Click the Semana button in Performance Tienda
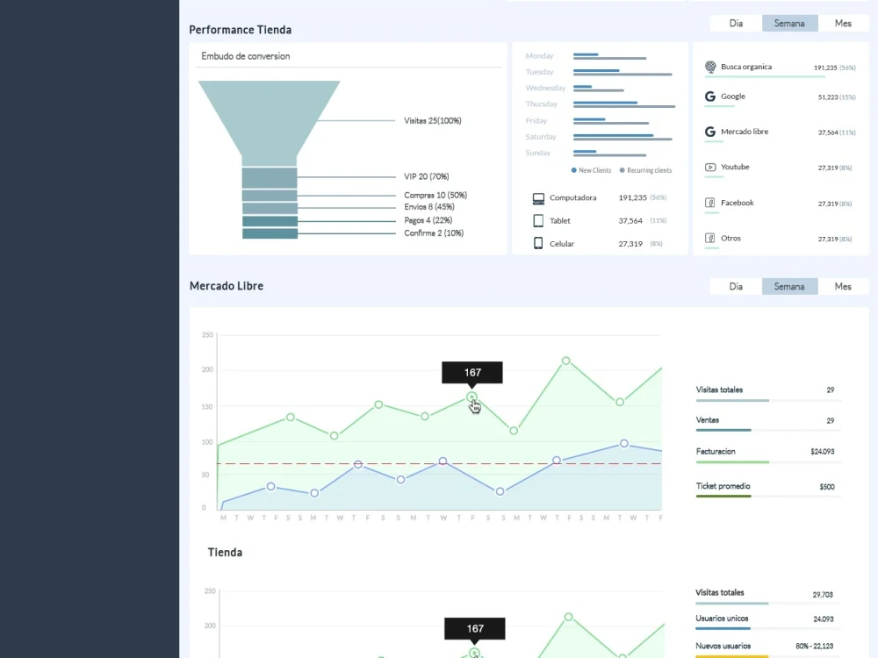 pyautogui.click(x=789, y=23)
